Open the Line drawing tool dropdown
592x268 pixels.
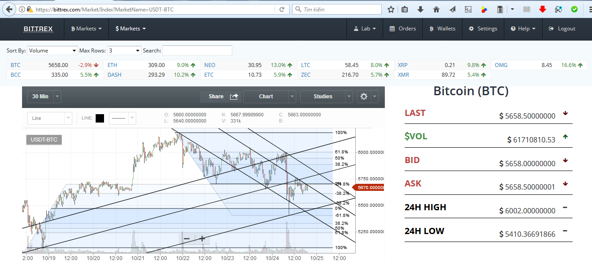click(x=49, y=118)
